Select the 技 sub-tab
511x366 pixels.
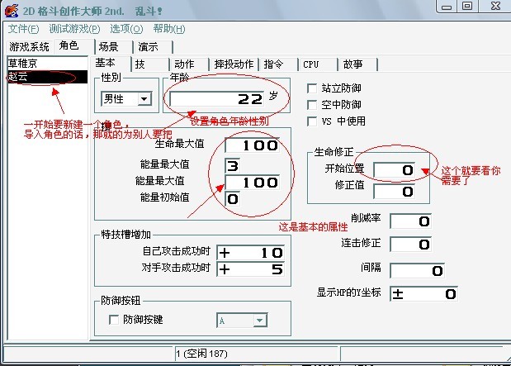click(150, 64)
